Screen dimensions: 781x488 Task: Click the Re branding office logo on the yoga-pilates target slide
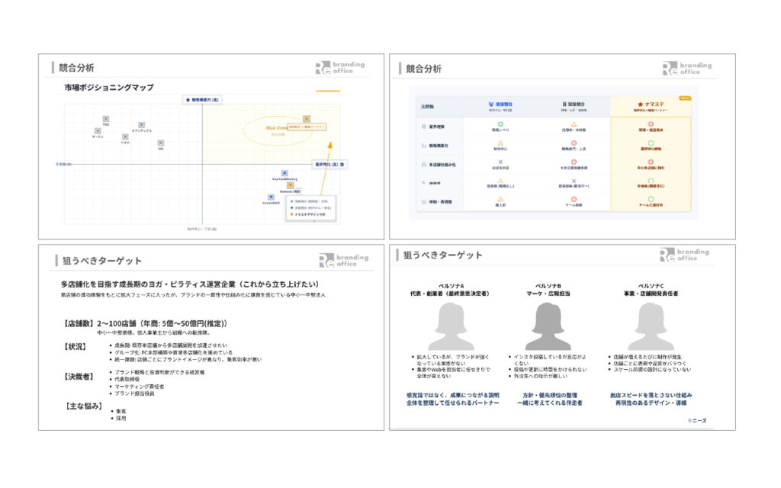(x=344, y=261)
